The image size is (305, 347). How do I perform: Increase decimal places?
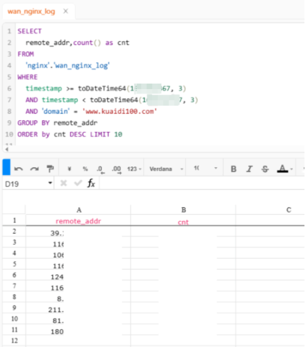117,170
